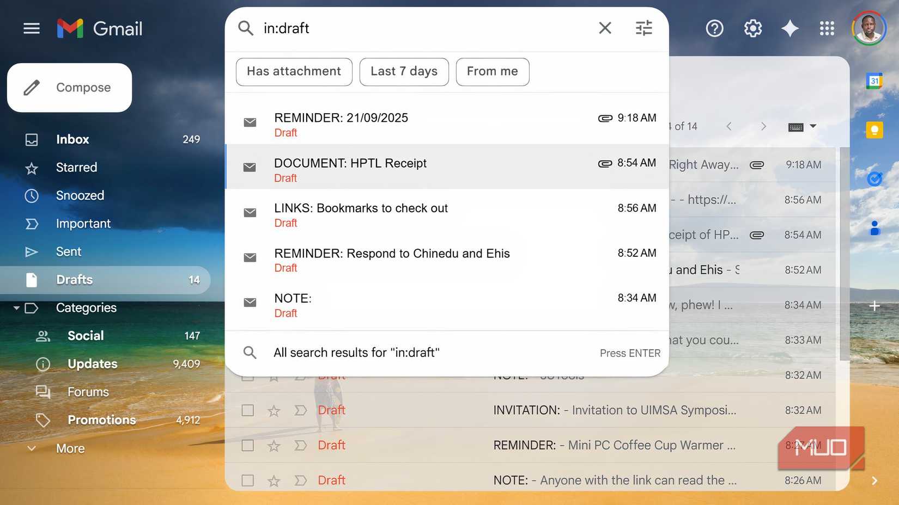This screenshot has width=899, height=505.
Task: Open the Support help icon
Action: [x=714, y=28]
